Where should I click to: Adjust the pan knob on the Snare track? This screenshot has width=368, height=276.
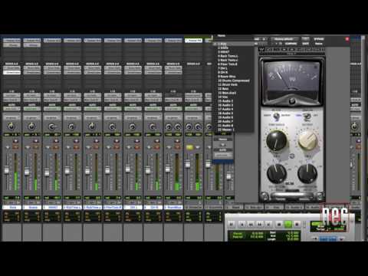pos(31,126)
